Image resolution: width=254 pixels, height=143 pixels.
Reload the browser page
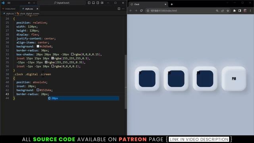point(141,11)
